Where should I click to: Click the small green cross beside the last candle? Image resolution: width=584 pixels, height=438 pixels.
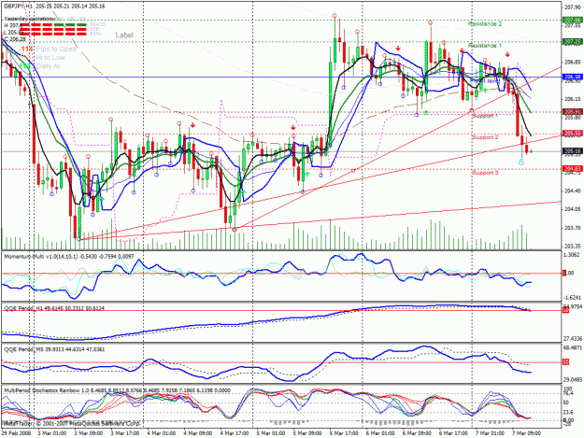tap(531, 151)
